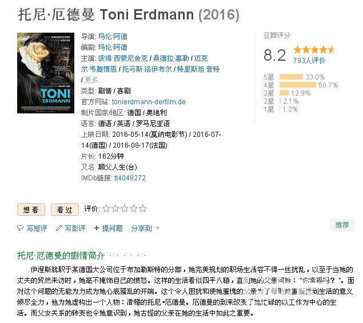The image size is (363, 323).
Task: Visit official site tonierdmann-derfilm.de
Action: [x=149, y=102]
